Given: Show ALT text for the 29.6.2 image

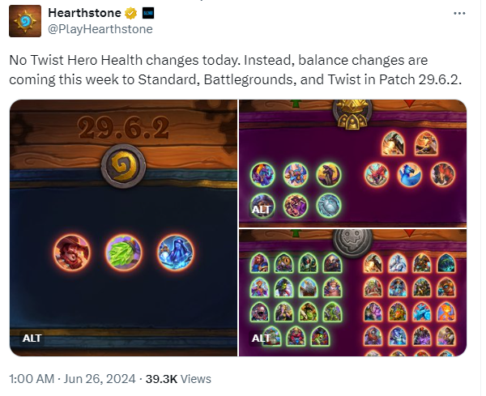Looking at the screenshot, I should [32, 339].
